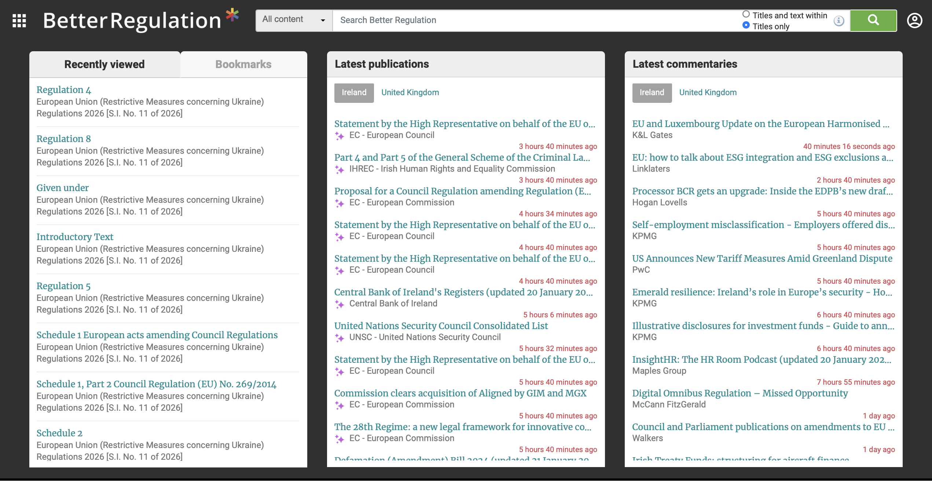This screenshot has height=481, width=932.
Task: Click inside the Search Better Regulation field
Action: [513, 20]
